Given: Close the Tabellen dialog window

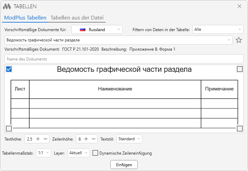Looking at the screenshot, I should [239, 6].
